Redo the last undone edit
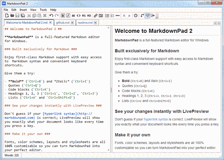The image size is (224, 160). coord(57,15)
